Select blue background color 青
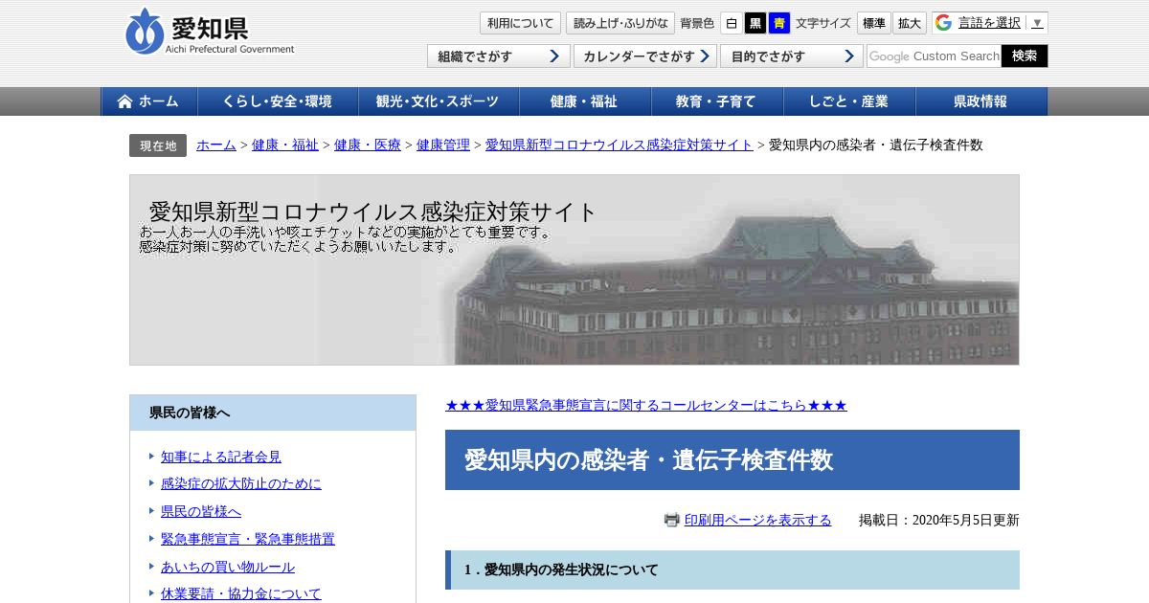 (x=779, y=23)
